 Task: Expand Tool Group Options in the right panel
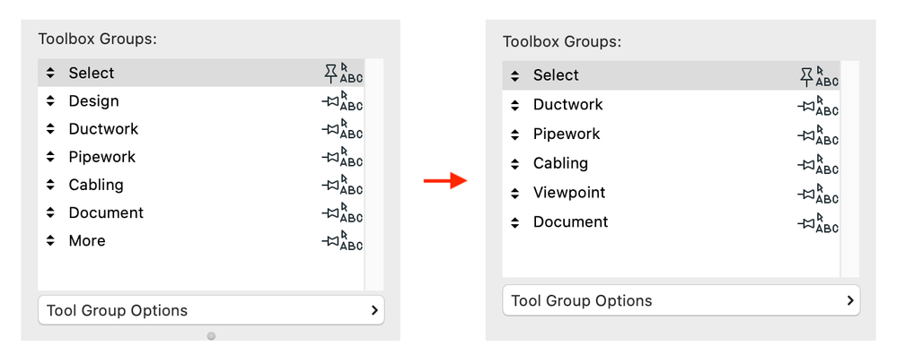(681, 300)
